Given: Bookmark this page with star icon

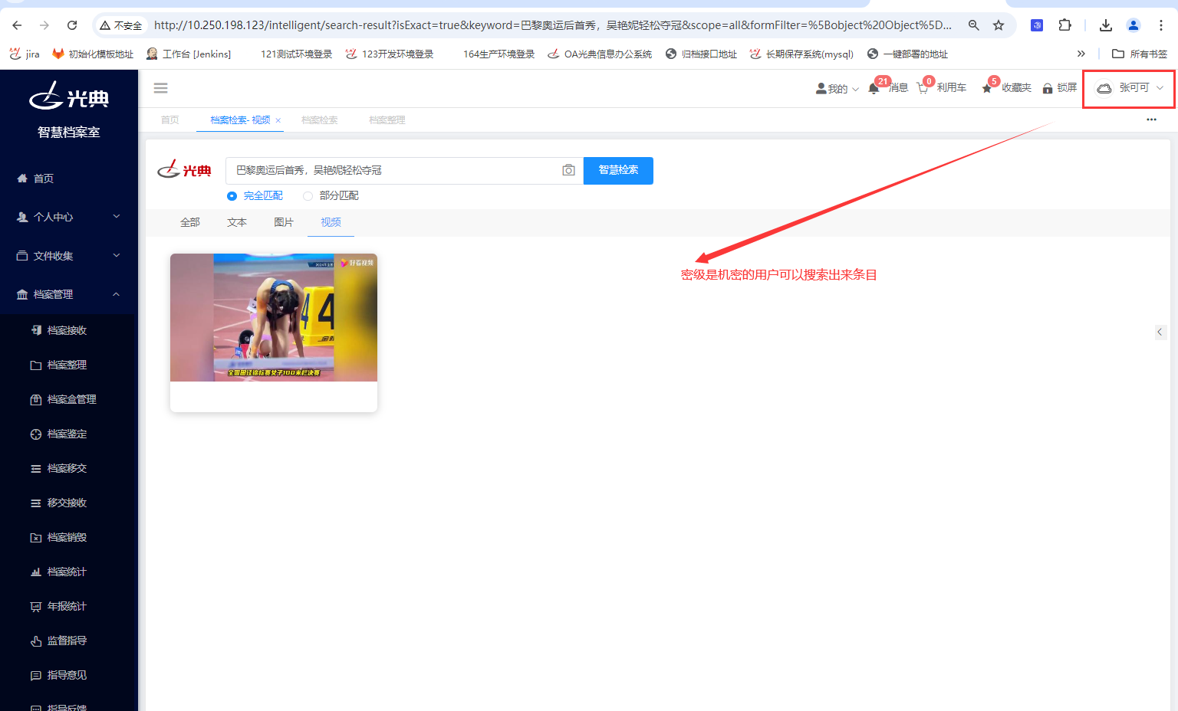Looking at the screenshot, I should (999, 25).
